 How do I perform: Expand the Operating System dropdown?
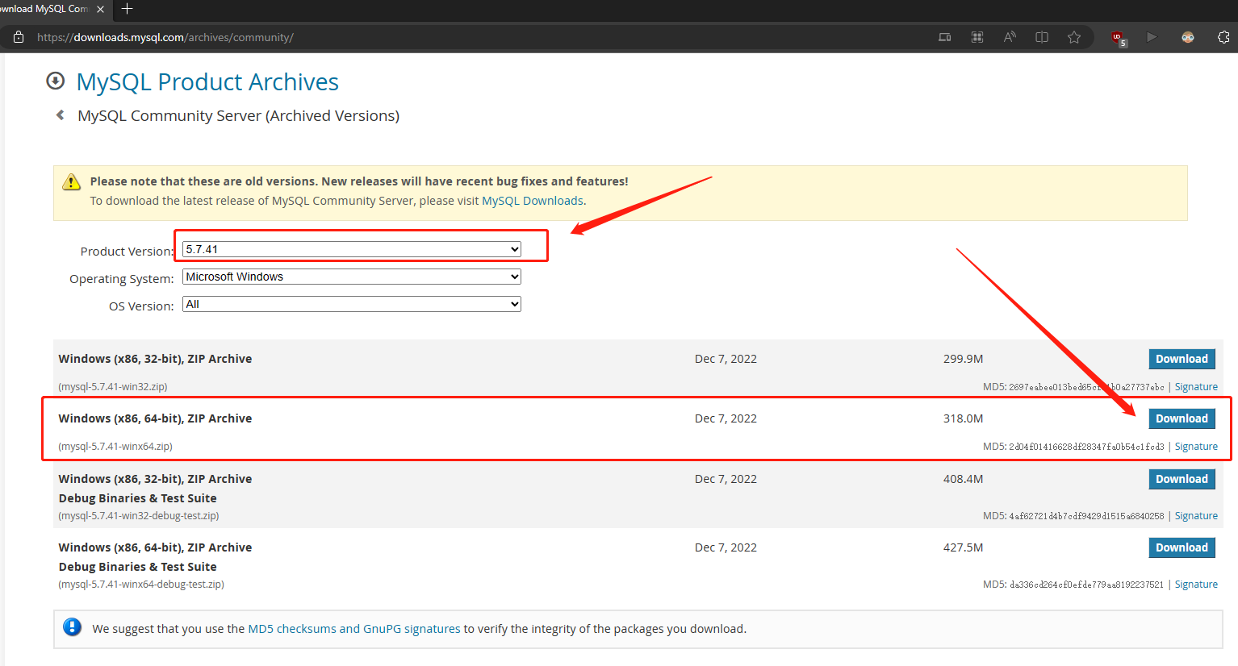click(352, 277)
